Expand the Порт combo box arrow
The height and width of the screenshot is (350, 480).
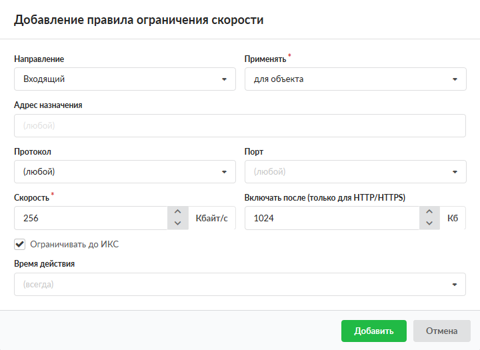point(455,171)
